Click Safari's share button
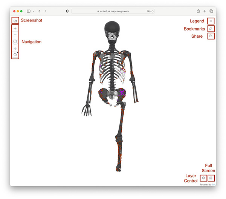The height and width of the screenshot is (199, 226). click(x=198, y=11)
